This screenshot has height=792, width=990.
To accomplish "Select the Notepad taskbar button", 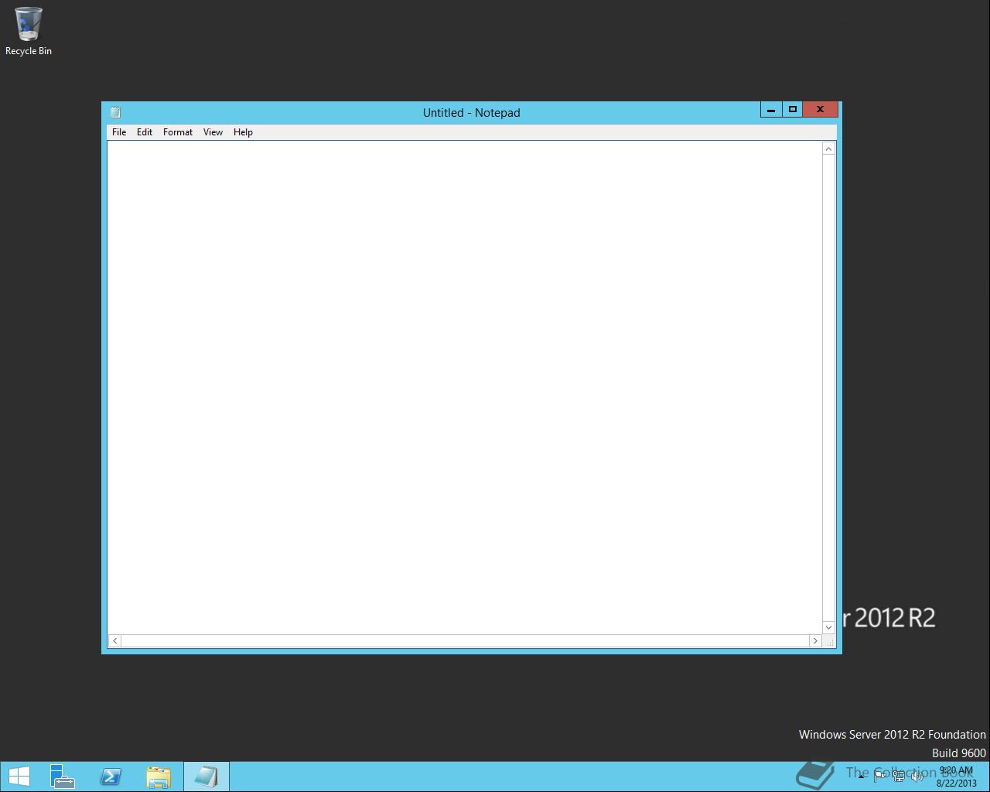I will (206, 777).
